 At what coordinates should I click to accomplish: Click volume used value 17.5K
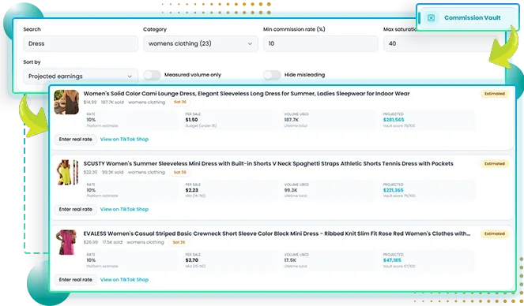tap(290, 260)
